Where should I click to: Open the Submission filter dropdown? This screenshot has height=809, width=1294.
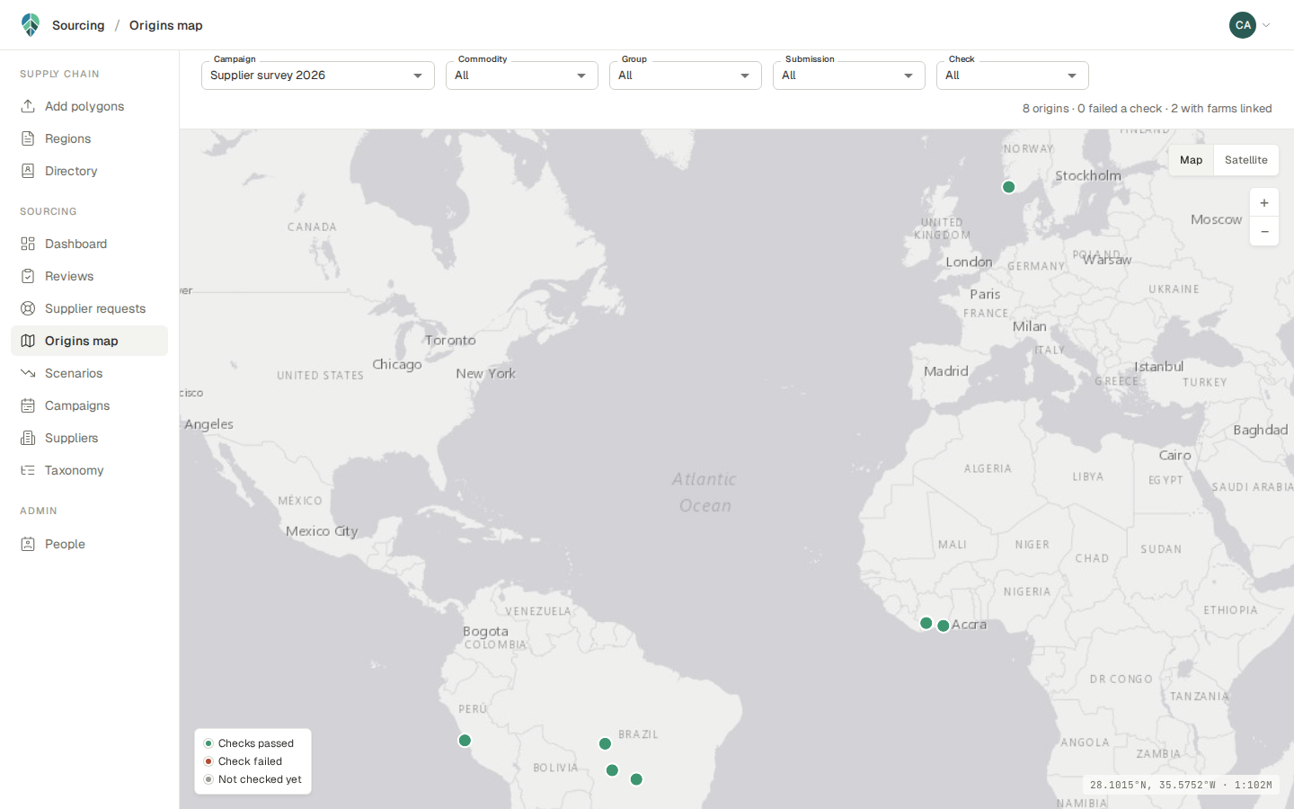[849, 76]
